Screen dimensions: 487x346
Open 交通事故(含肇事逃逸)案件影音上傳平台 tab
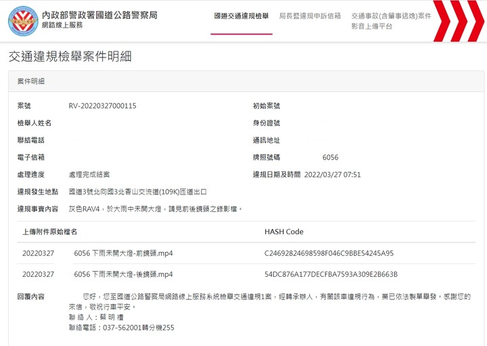coord(392,21)
